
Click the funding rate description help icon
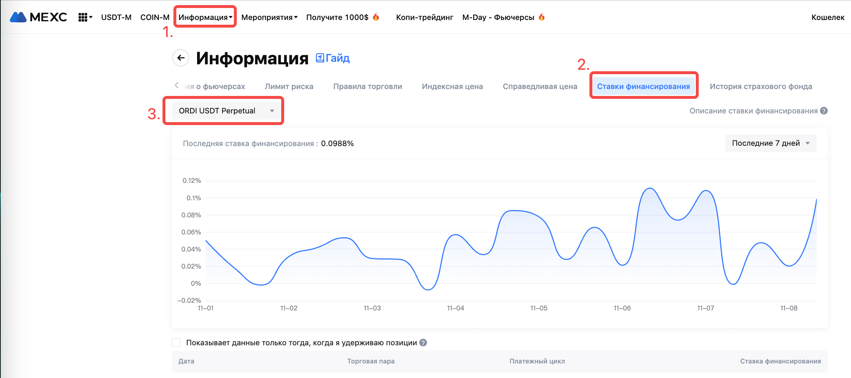[x=824, y=111]
